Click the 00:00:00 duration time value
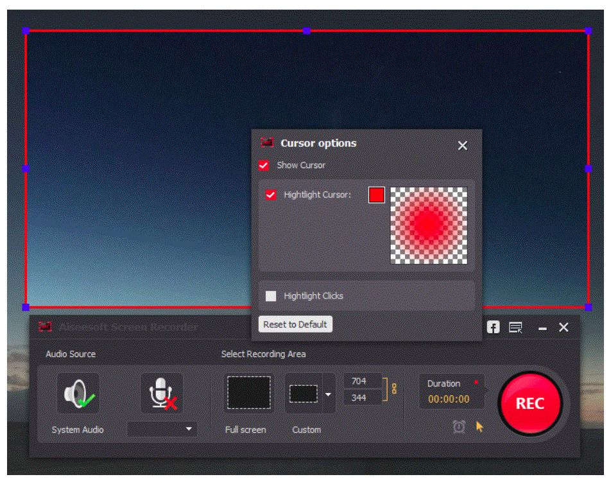This screenshot has width=611, height=486. tap(449, 399)
